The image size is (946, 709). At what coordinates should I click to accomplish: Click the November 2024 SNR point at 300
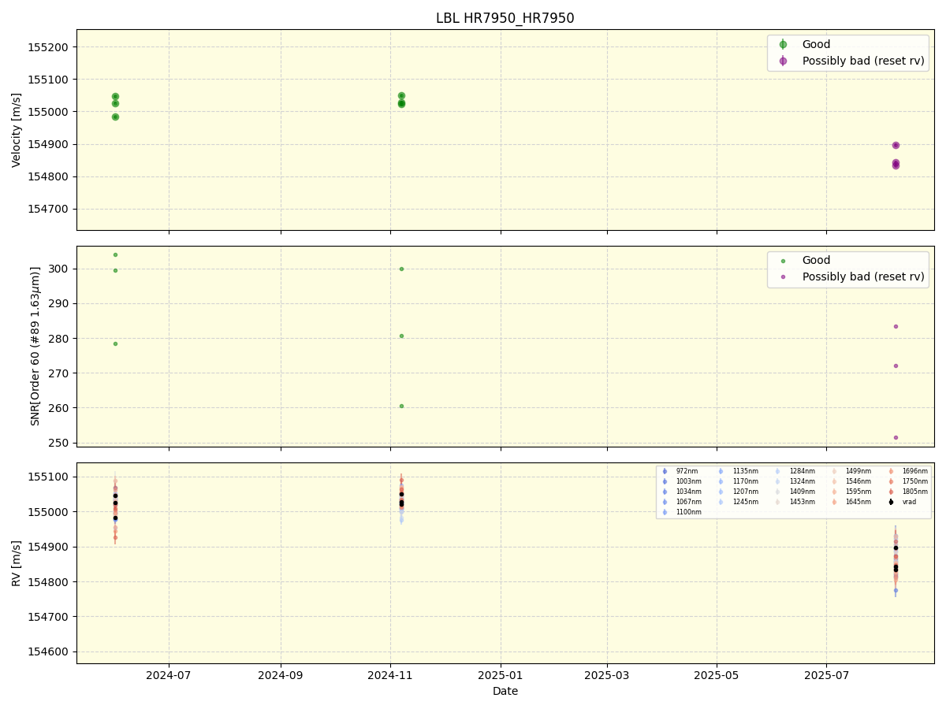(401, 269)
